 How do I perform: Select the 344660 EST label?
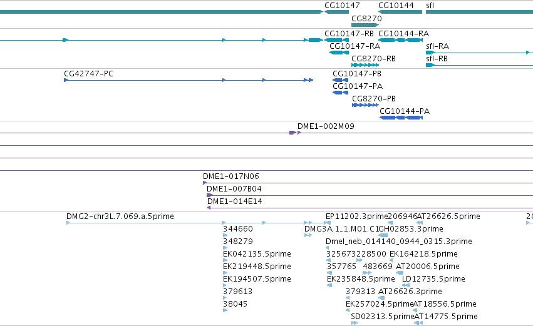[238, 229]
